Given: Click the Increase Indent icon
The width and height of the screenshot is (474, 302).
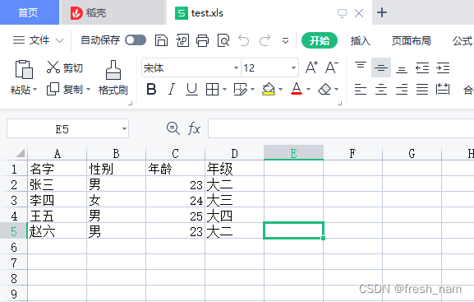Looking at the screenshot, I should [x=443, y=67].
